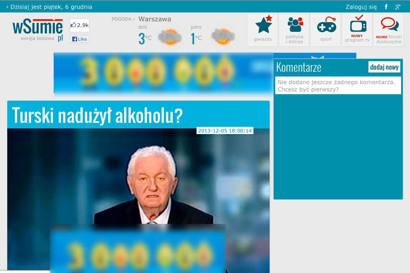Click the 2.9k likes counter

[80, 25]
